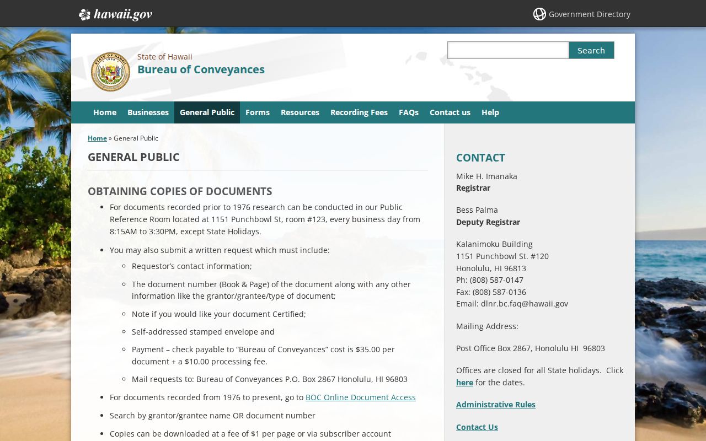Image resolution: width=706 pixels, height=441 pixels.
Task: Open the Government Directory globe icon
Action: click(x=539, y=14)
